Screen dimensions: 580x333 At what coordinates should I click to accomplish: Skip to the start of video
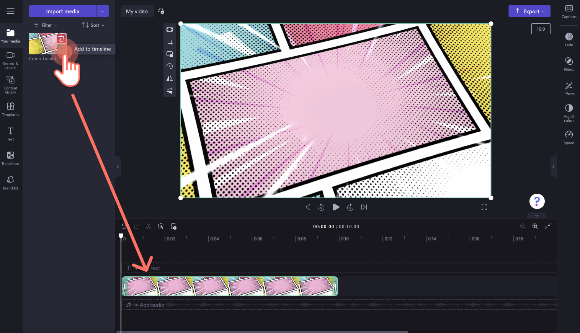click(307, 207)
